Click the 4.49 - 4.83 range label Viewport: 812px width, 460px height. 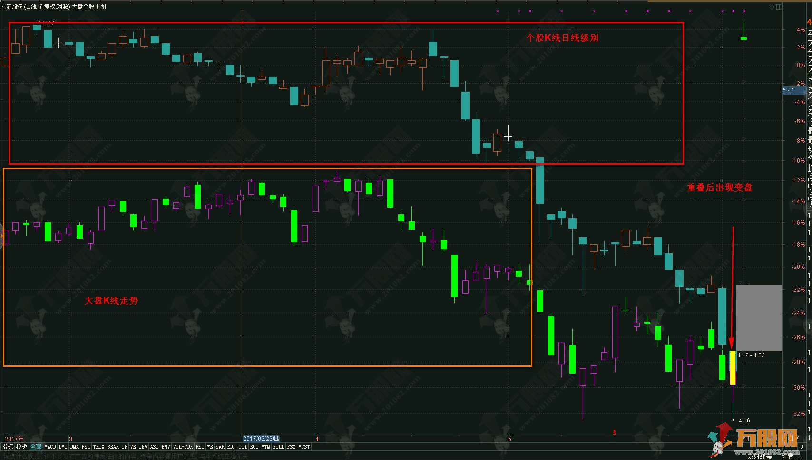click(x=751, y=355)
